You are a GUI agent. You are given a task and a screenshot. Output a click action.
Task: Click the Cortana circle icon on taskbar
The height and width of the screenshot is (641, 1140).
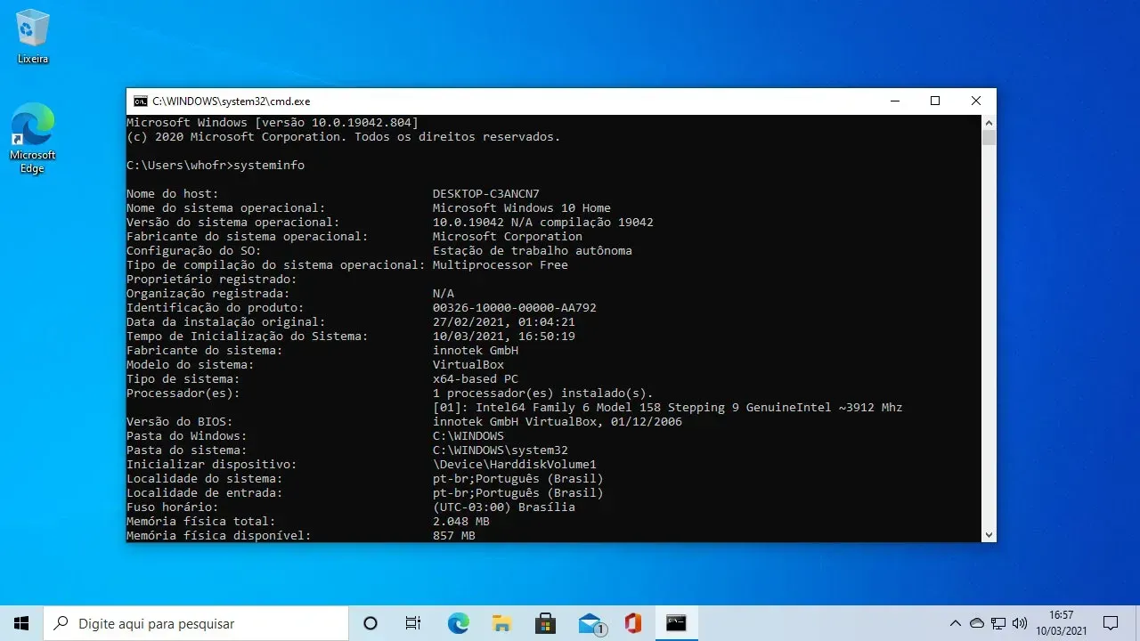tap(370, 623)
